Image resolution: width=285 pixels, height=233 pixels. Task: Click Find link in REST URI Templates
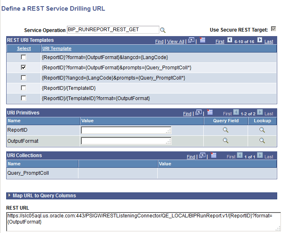(x=159, y=41)
